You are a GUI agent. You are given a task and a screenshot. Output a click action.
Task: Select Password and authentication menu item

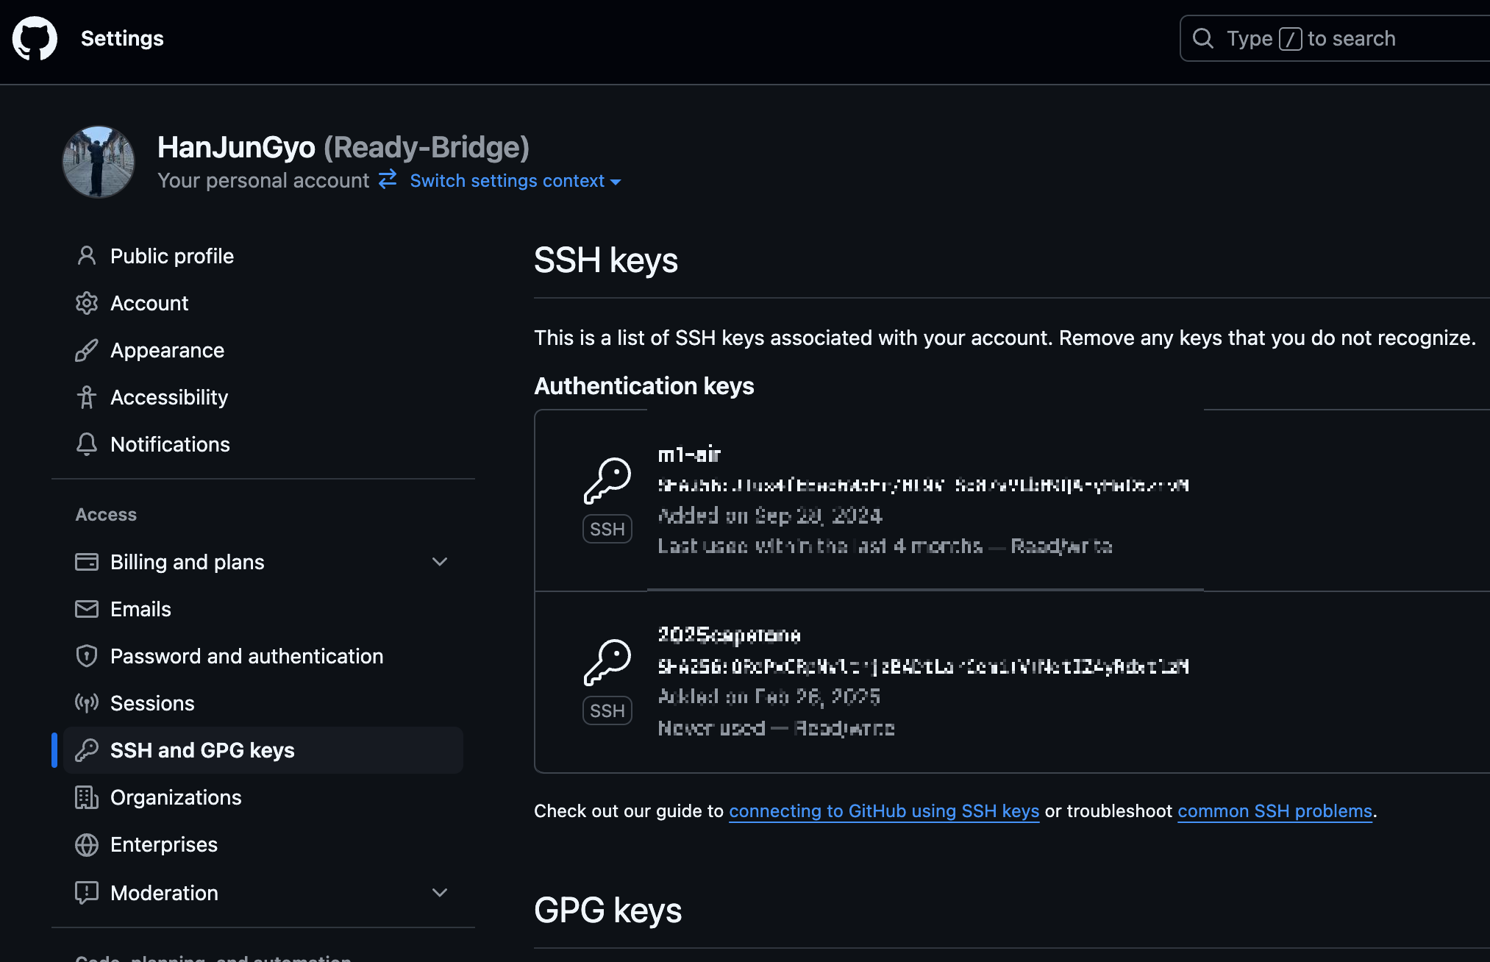[246, 656]
